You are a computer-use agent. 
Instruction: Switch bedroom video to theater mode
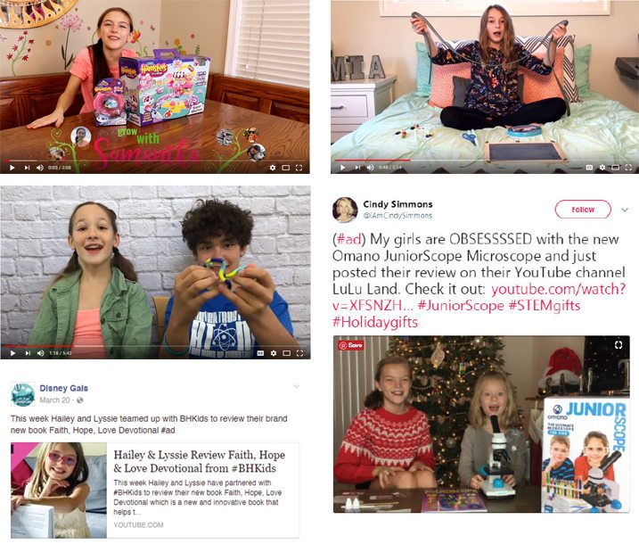pos(615,167)
